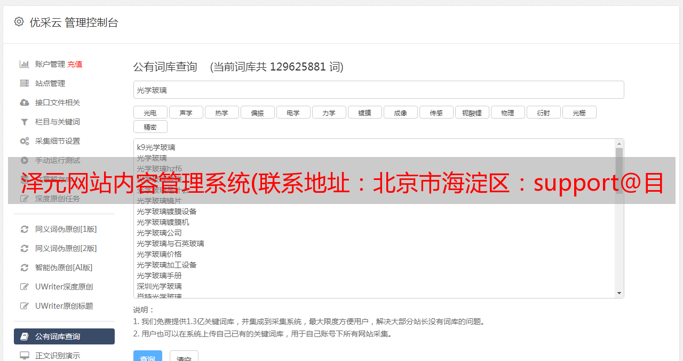The height and width of the screenshot is (361, 683).
Task: Focus the keyword search input field
Action: pyautogui.click(x=379, y=90)
